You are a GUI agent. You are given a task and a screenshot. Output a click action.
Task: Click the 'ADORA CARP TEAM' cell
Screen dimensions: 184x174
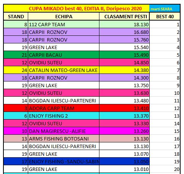[64, 108]
